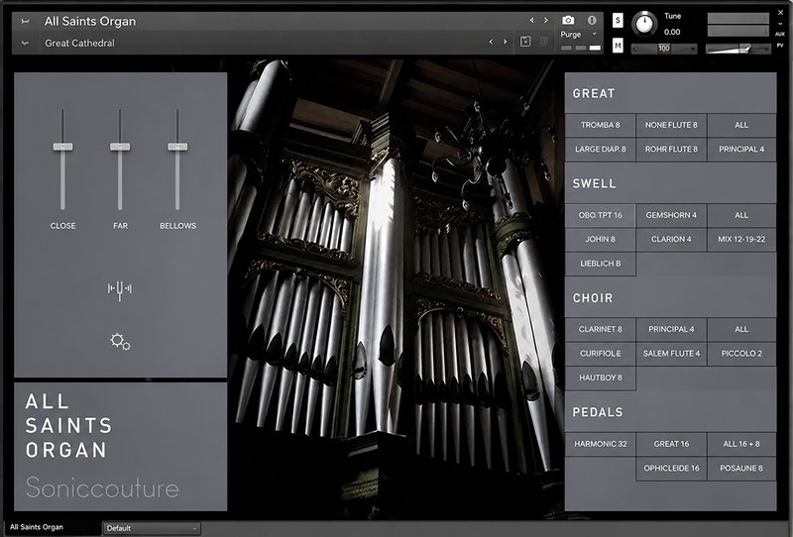Click the pan slider at top right
Viewport: 793px width, 537px height.
pos(737,49)
